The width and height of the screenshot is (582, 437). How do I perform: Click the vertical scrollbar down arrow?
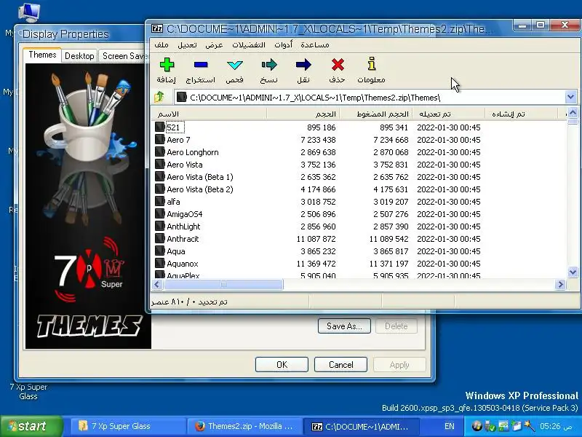[x=573, y=272]
